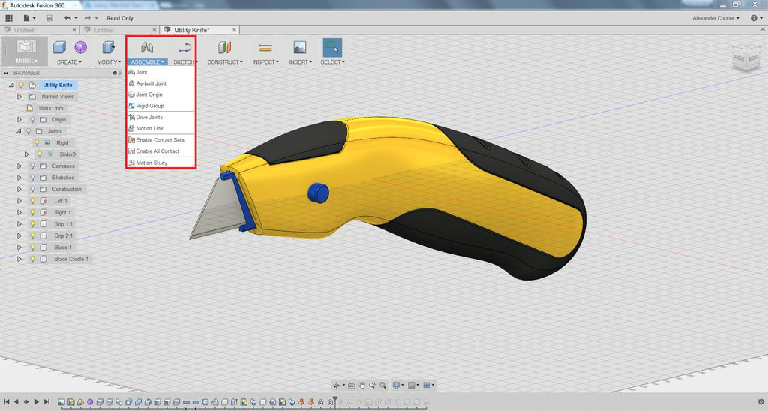Click the Modify press-pull icon
This screenshot has height=411, width=768.
[108, 47]
